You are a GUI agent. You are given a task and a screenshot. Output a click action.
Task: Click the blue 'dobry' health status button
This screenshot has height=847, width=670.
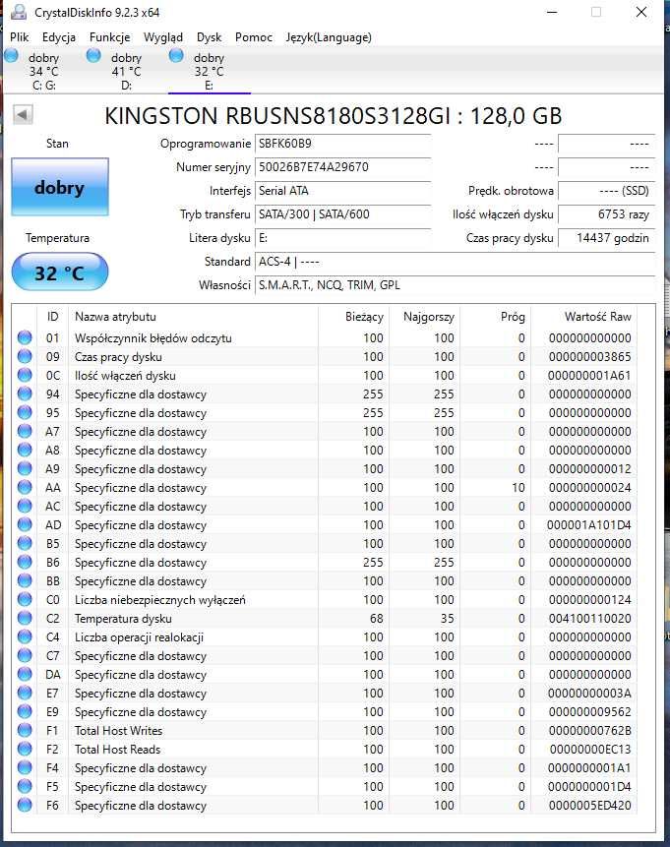(60, 187)
